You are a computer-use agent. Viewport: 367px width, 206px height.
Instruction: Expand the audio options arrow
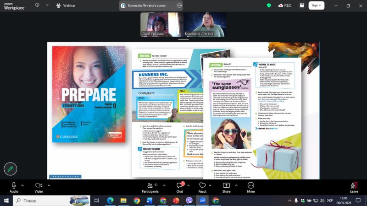(x=22, y=185)
